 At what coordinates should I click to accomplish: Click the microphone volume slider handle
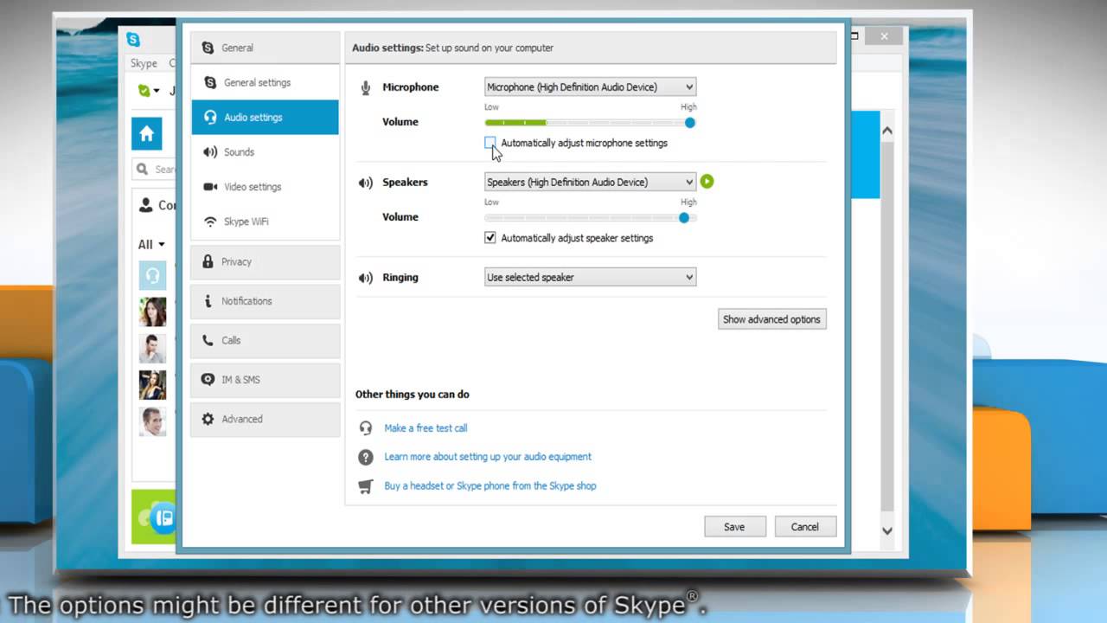(689, 123)
